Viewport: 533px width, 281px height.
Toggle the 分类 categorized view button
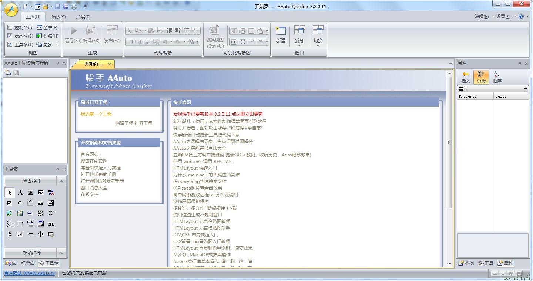click(481, 77)
